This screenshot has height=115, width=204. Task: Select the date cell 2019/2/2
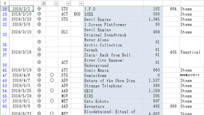[x=21, y=9]
